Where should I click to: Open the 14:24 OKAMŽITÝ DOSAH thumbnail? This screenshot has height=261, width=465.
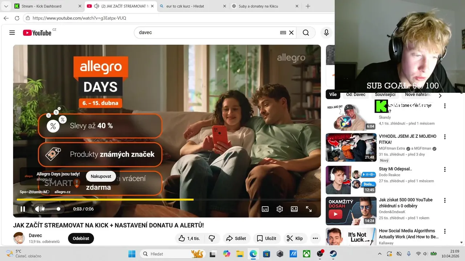351,211
